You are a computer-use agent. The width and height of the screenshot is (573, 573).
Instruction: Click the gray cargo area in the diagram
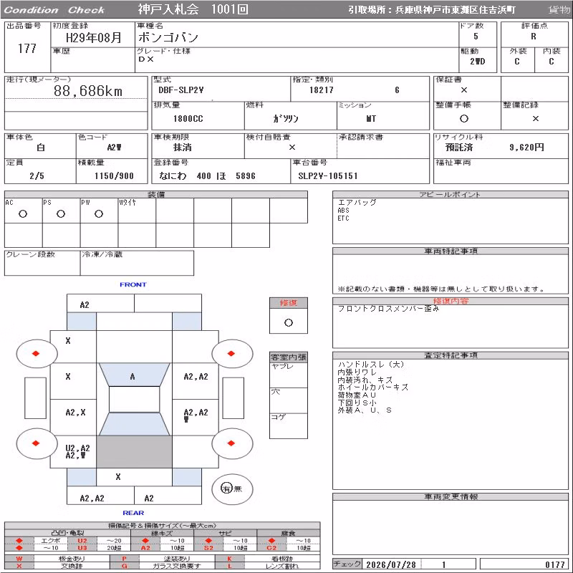[134, 452]
